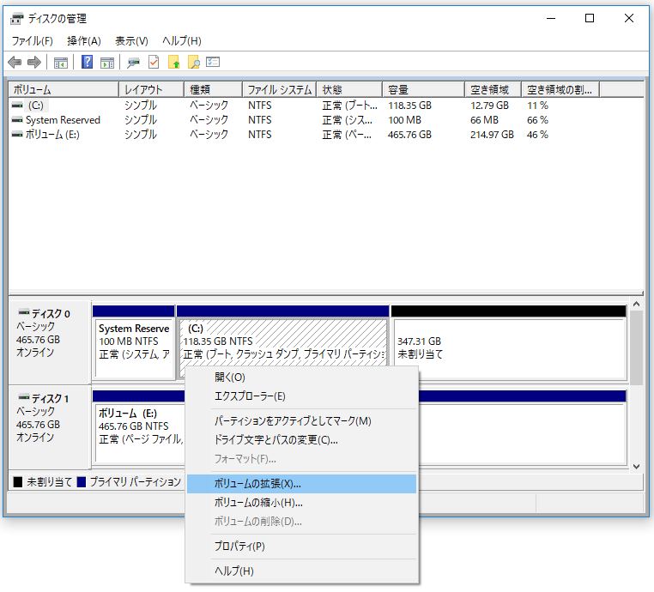Choose プロパティ(P) in context menu
654x592 pixels.
click(301, 547)
